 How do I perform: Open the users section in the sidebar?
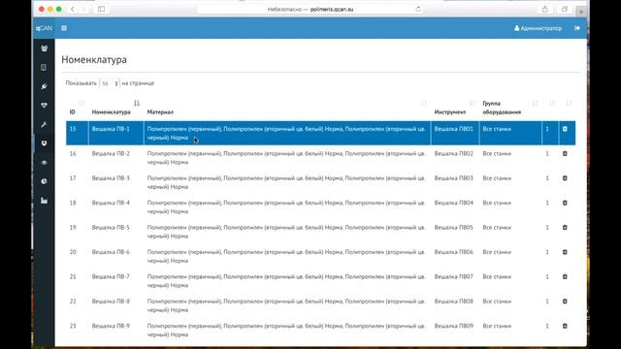(44, 48)
